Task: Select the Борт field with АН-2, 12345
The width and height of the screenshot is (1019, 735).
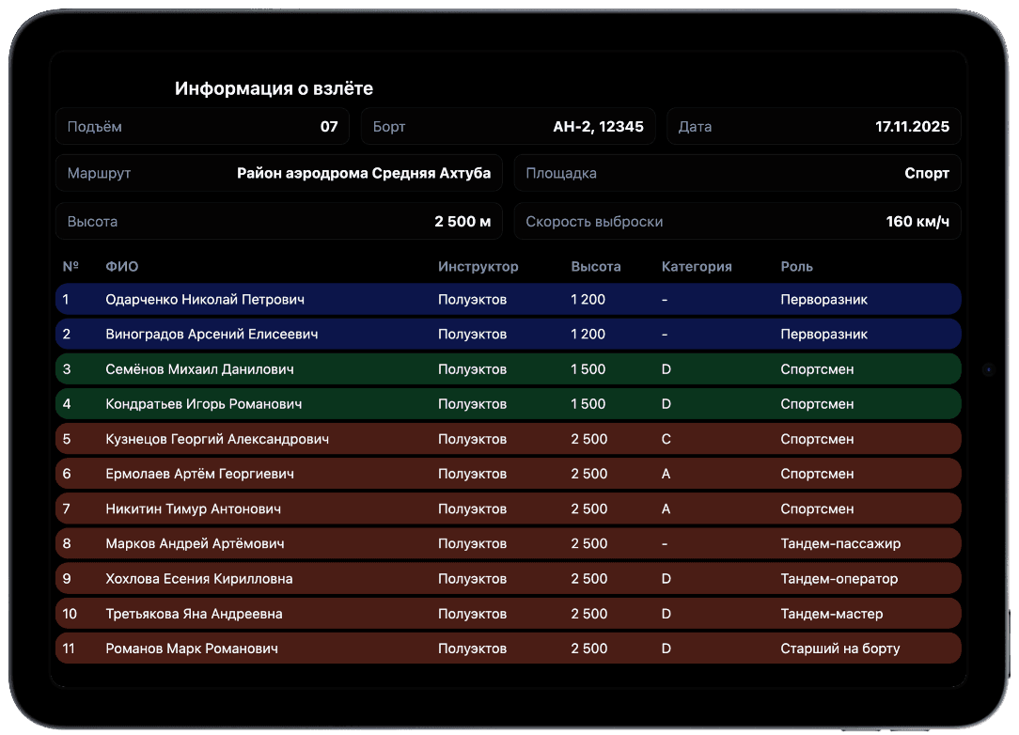Action: pyautogui.click(x=508, y=126)
